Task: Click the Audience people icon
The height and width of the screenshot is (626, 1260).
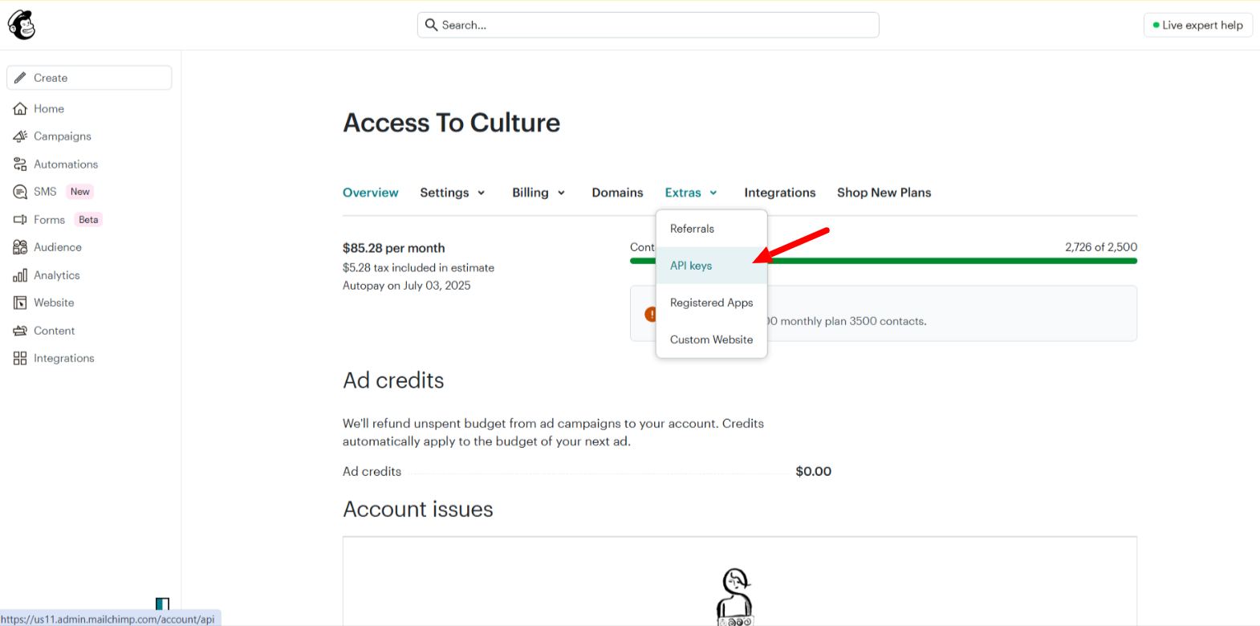Action: click(x=20, y=247)
